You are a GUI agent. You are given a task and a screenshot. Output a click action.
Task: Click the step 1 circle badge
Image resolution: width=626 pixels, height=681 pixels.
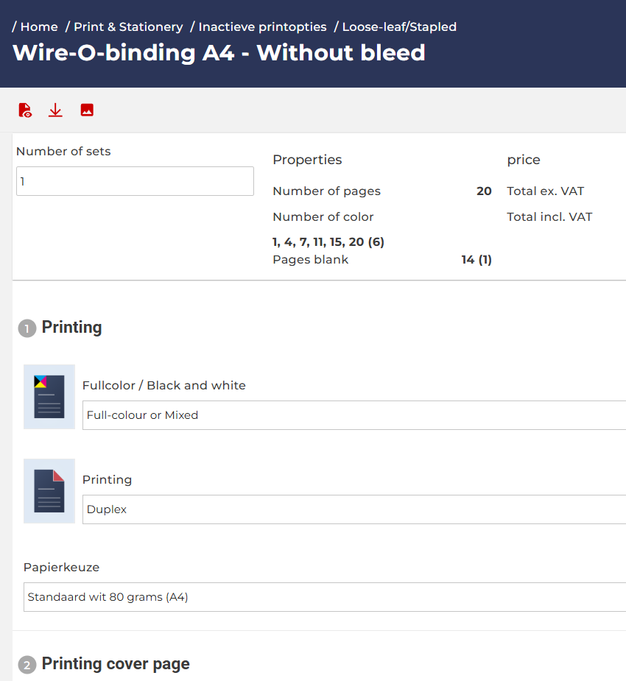[27, 328]
